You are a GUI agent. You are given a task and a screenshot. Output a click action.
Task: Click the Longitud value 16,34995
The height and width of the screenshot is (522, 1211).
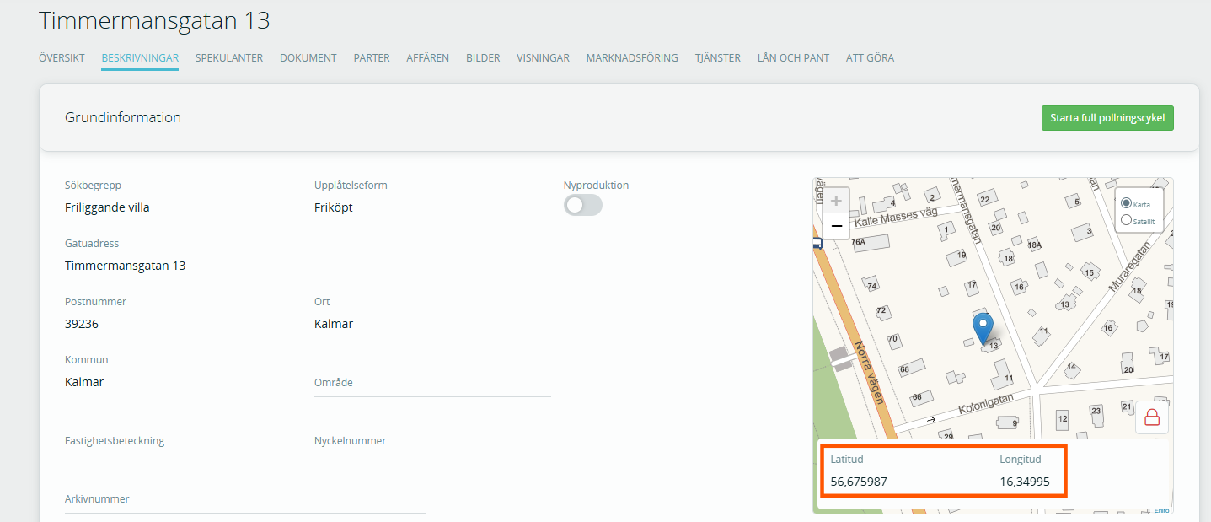(x=1025, y=482)
